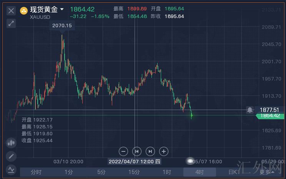Viewport: 286px width, 179px height.
Task: Step to the previous candle
Action: (136, 151)
